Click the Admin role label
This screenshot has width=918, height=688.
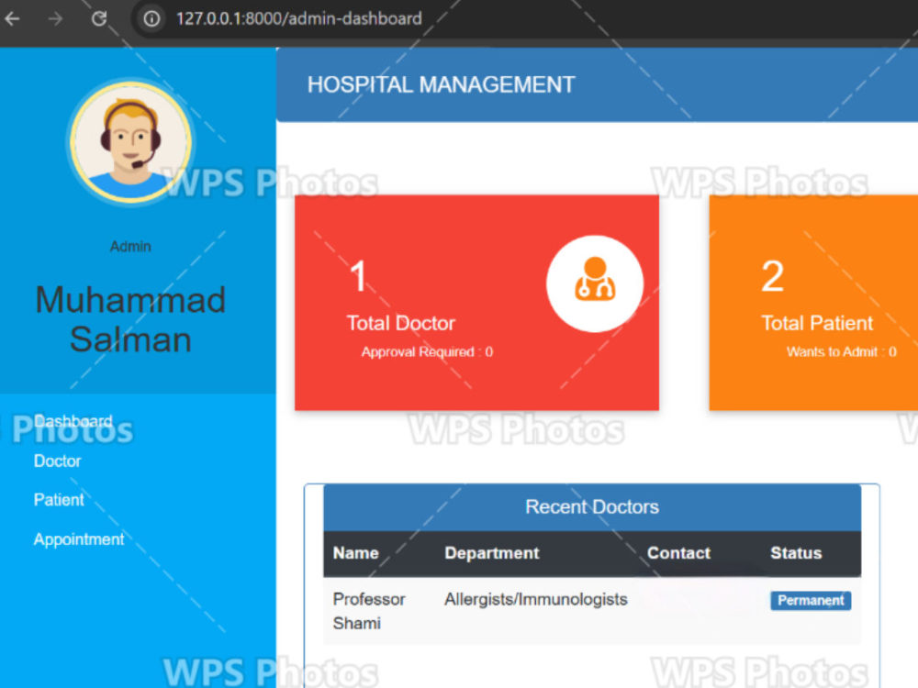[x=130, y=246]
